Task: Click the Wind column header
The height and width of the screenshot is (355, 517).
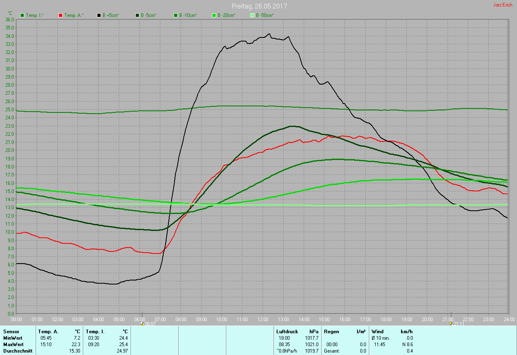Action: 378,332
